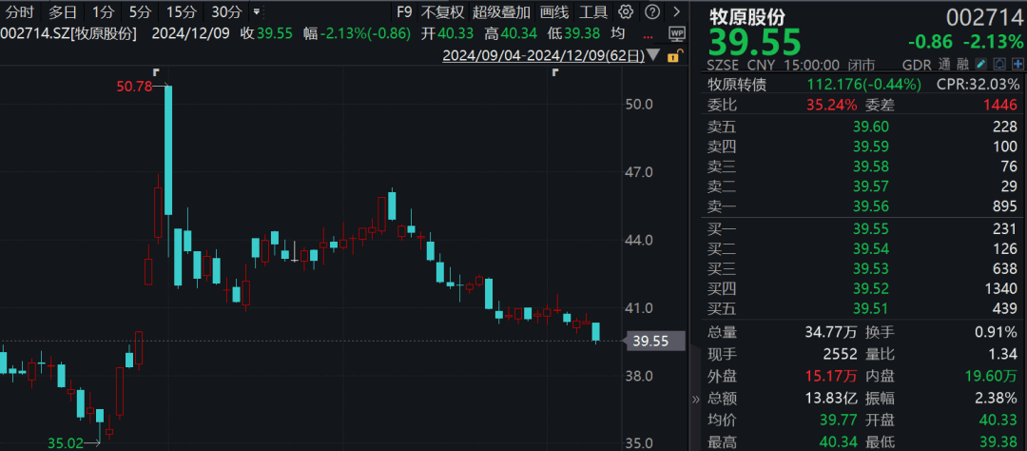Click the 内盘 value 19.60万

[992, 376]
